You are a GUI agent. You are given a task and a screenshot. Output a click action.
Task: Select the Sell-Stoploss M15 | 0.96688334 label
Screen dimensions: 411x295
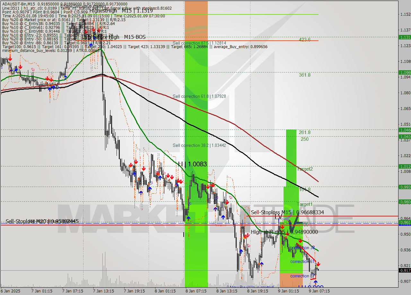click(287, 212)
